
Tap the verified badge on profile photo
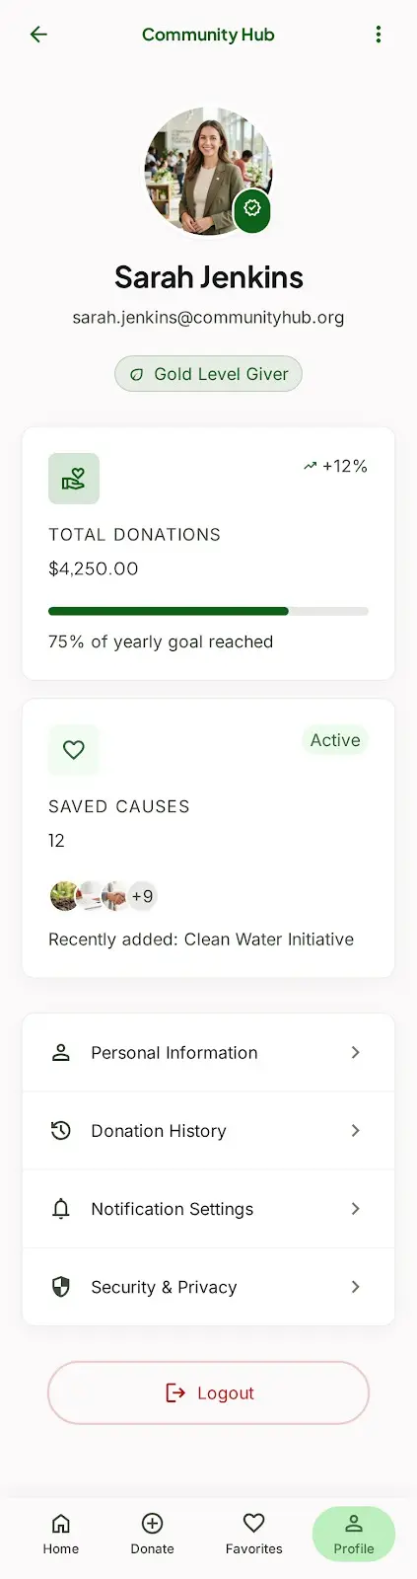click(x=252, y=208)
